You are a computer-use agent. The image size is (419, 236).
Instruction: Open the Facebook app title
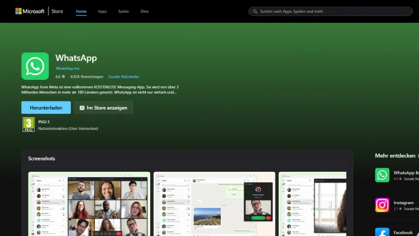pyautogui.click(x=403, y=233)
